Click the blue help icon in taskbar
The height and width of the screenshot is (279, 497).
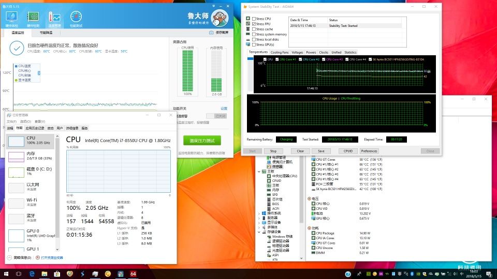(x=348, y=274)
